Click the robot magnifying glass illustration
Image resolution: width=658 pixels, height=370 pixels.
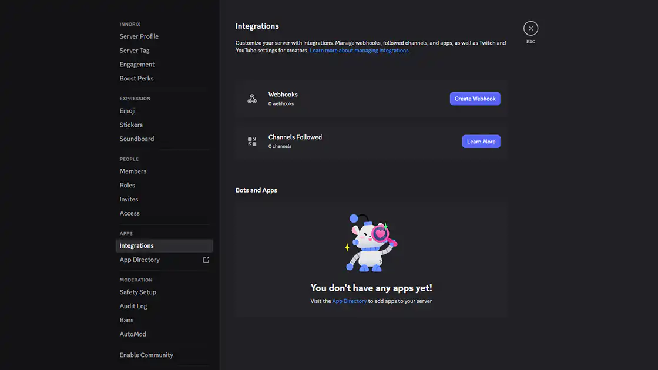click(371, 243)
